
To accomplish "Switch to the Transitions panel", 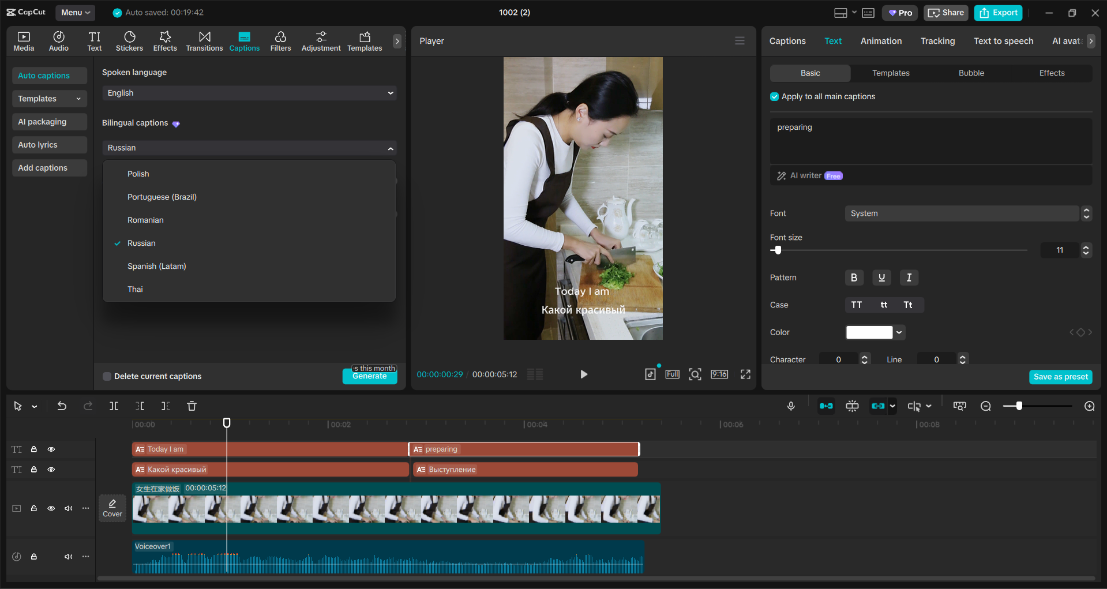I will (204, 40).
